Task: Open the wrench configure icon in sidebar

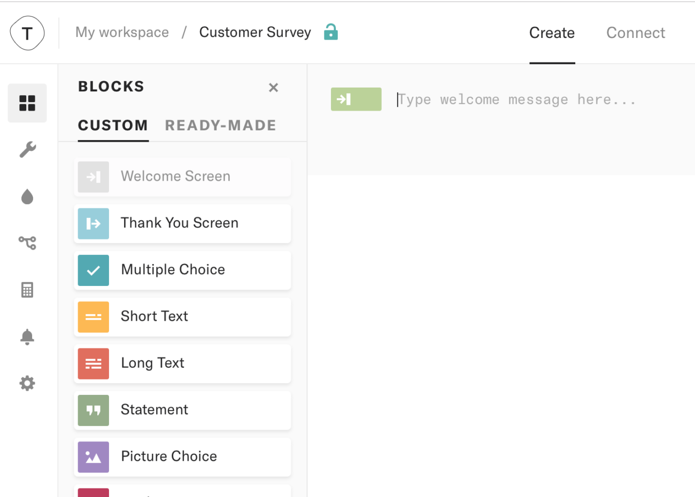Action: click(x=27, y=150)
